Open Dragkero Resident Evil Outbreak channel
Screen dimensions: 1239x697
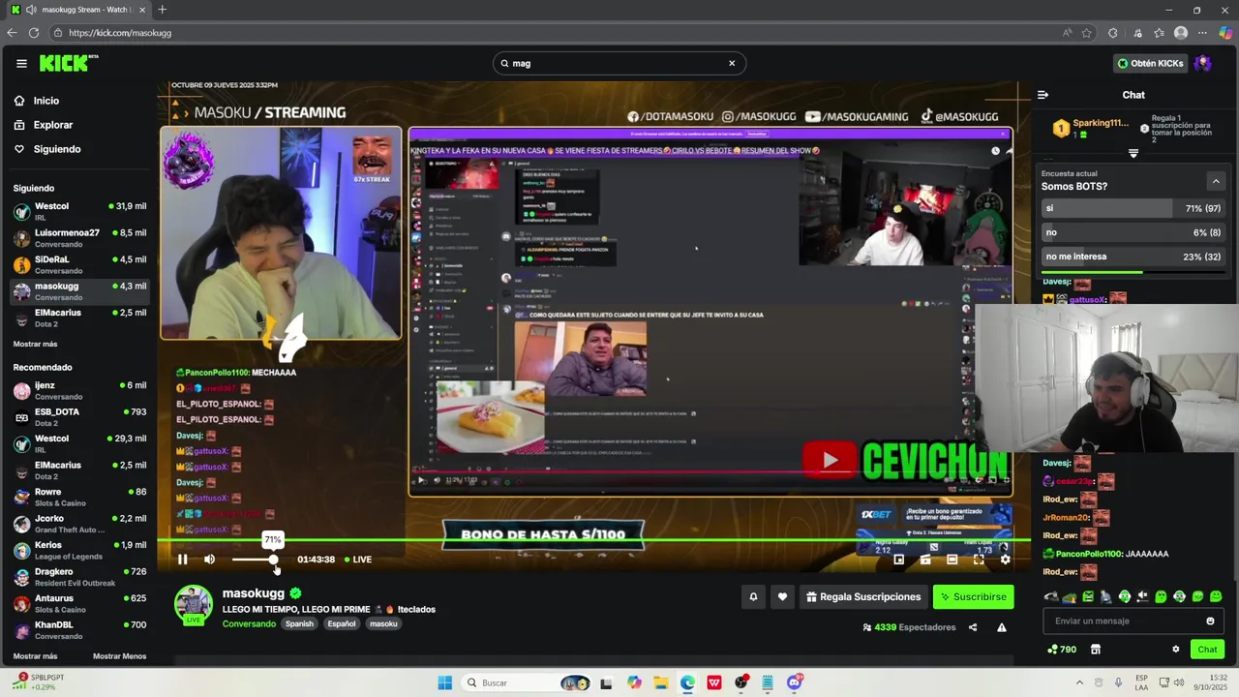pyautogui.click(x=79, y=577)
